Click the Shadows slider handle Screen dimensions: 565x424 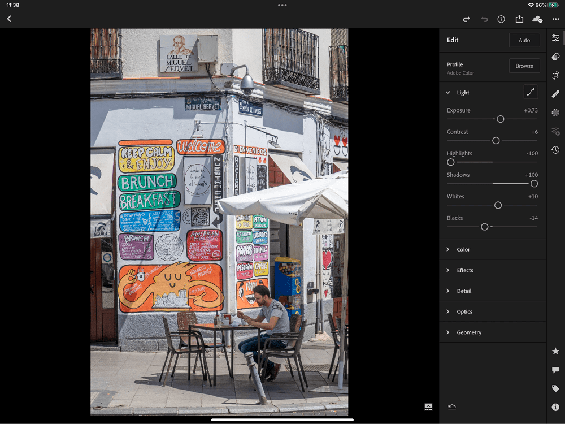click(x=534, y=184)
